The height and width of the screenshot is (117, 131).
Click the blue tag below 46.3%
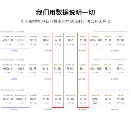coord(60,44)
